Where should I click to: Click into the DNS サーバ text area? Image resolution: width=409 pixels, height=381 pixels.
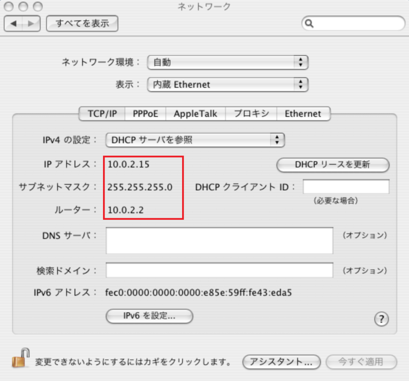click(219, 241)
